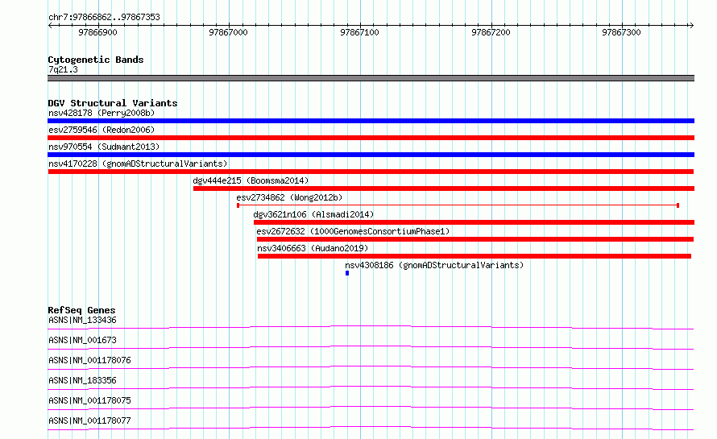The height and width of the screenshot is (439, 717).
Task: Click the right arrow of the ruler
Action: pos(691,26)
